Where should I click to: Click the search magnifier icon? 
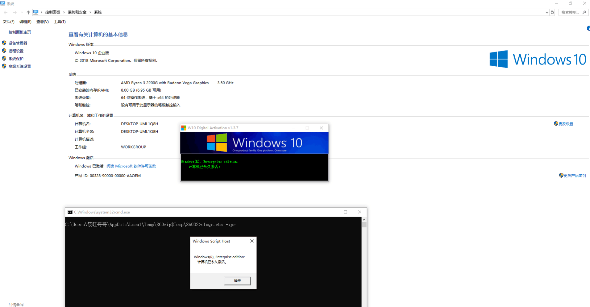(x=584, y=12)
